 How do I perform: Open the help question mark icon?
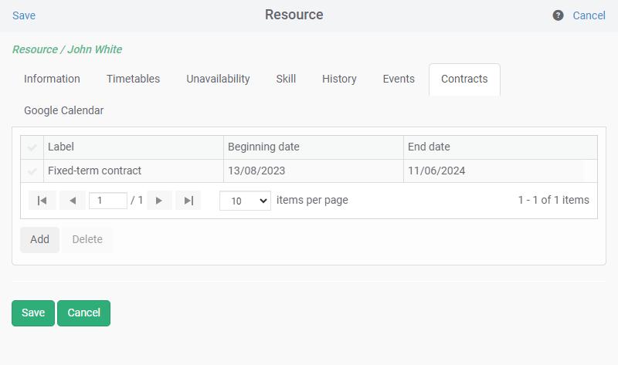[x=558, y=15]
